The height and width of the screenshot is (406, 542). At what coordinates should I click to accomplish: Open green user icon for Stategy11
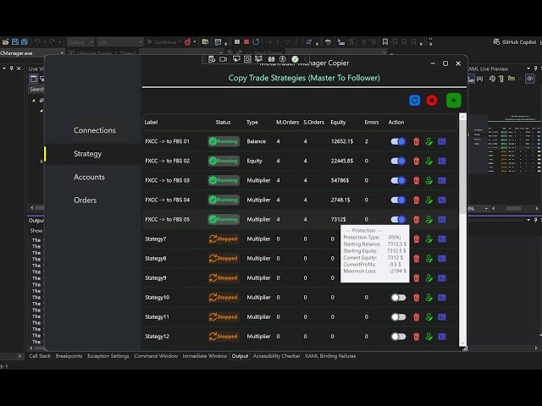coord(429,317)
